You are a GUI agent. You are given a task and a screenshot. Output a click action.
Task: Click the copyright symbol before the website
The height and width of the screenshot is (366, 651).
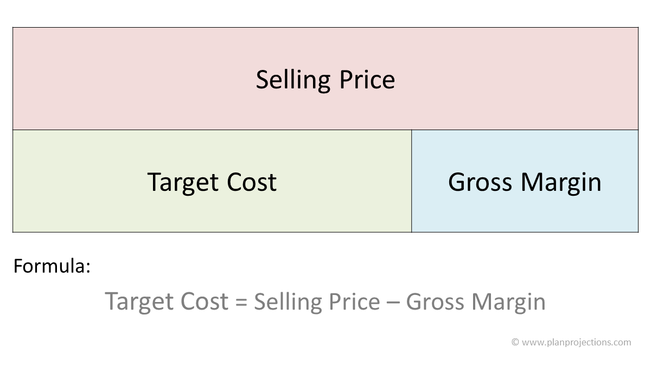point(515,342)
